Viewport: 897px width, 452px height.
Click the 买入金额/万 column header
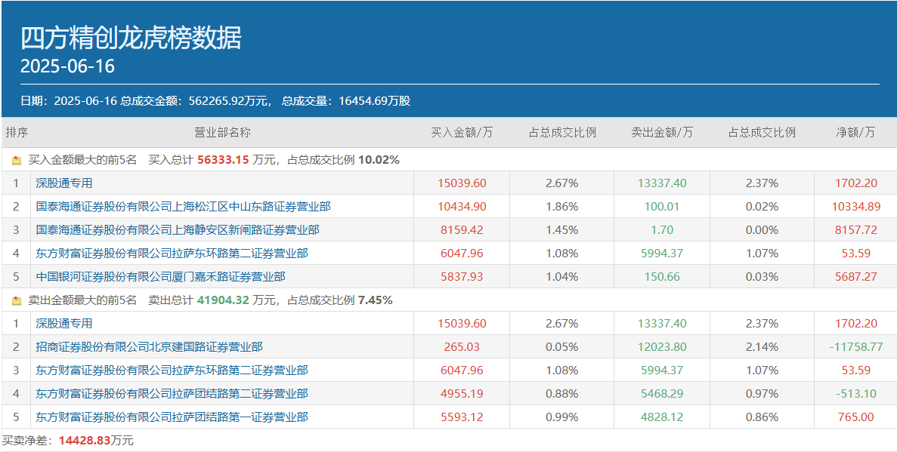(x=462, y=133)
